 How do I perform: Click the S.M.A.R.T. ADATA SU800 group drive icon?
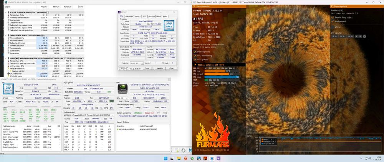pos(8,12)
